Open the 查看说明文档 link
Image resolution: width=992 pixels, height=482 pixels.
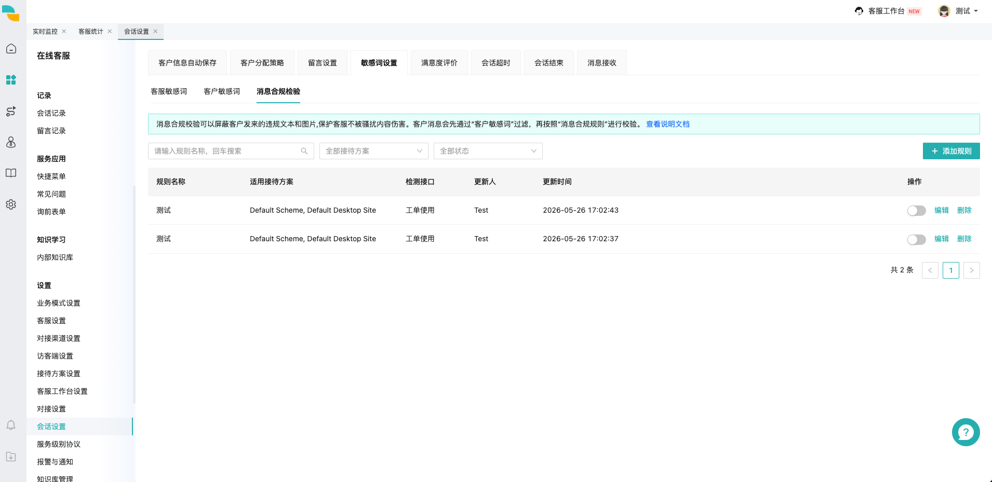(x=668, y=124)
